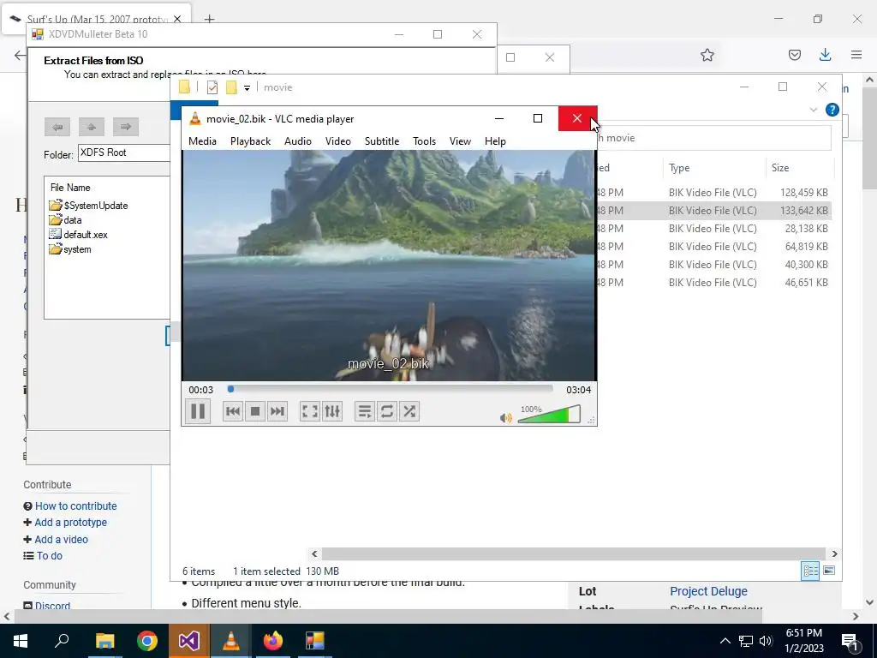Open the Firefox hamburger menu
The width and height of the screenshot is (877, 658).
(x=856, y=55)
